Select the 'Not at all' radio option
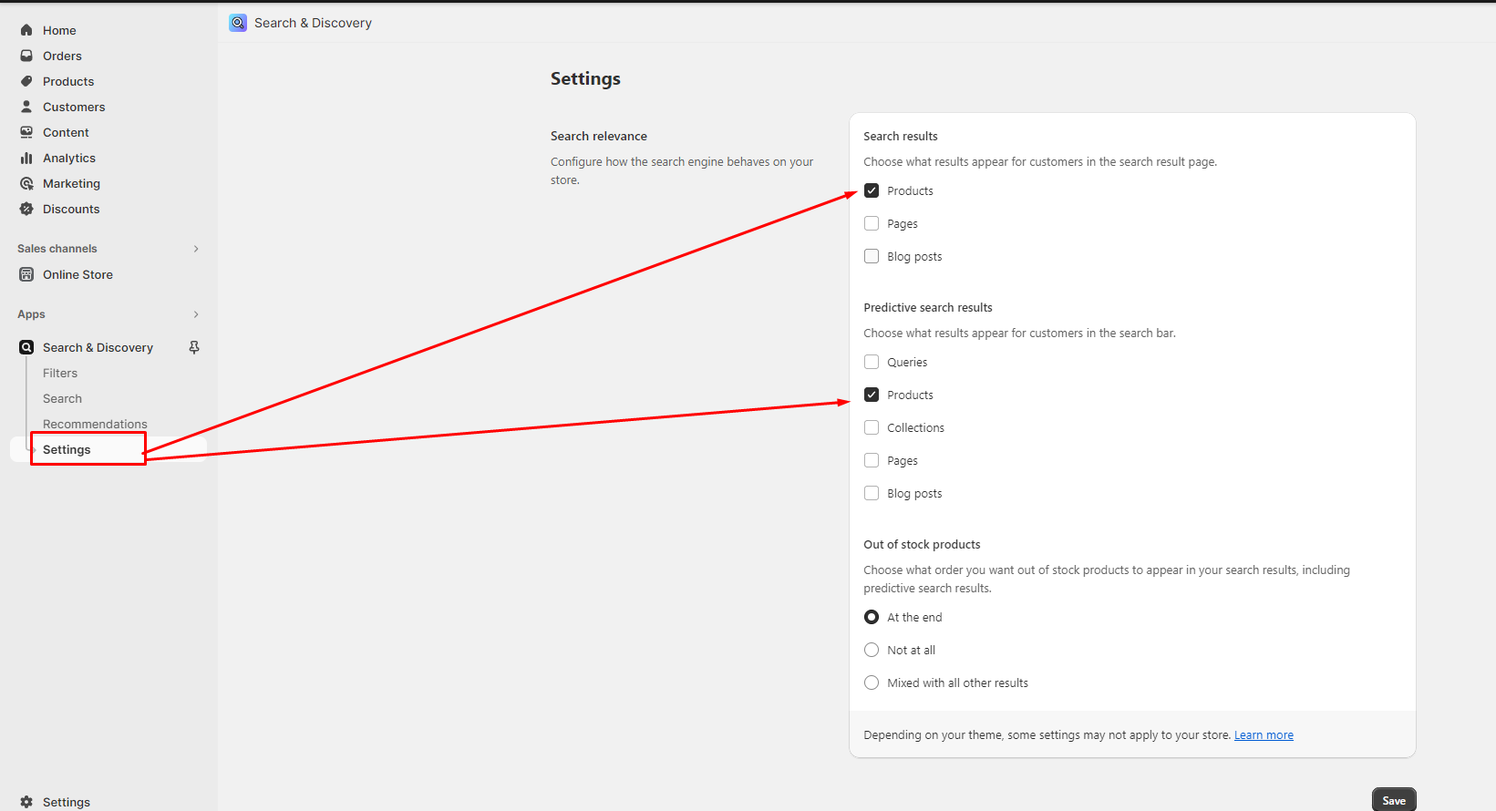Viewport: 1496px width, 811px height. click(872, 650)
